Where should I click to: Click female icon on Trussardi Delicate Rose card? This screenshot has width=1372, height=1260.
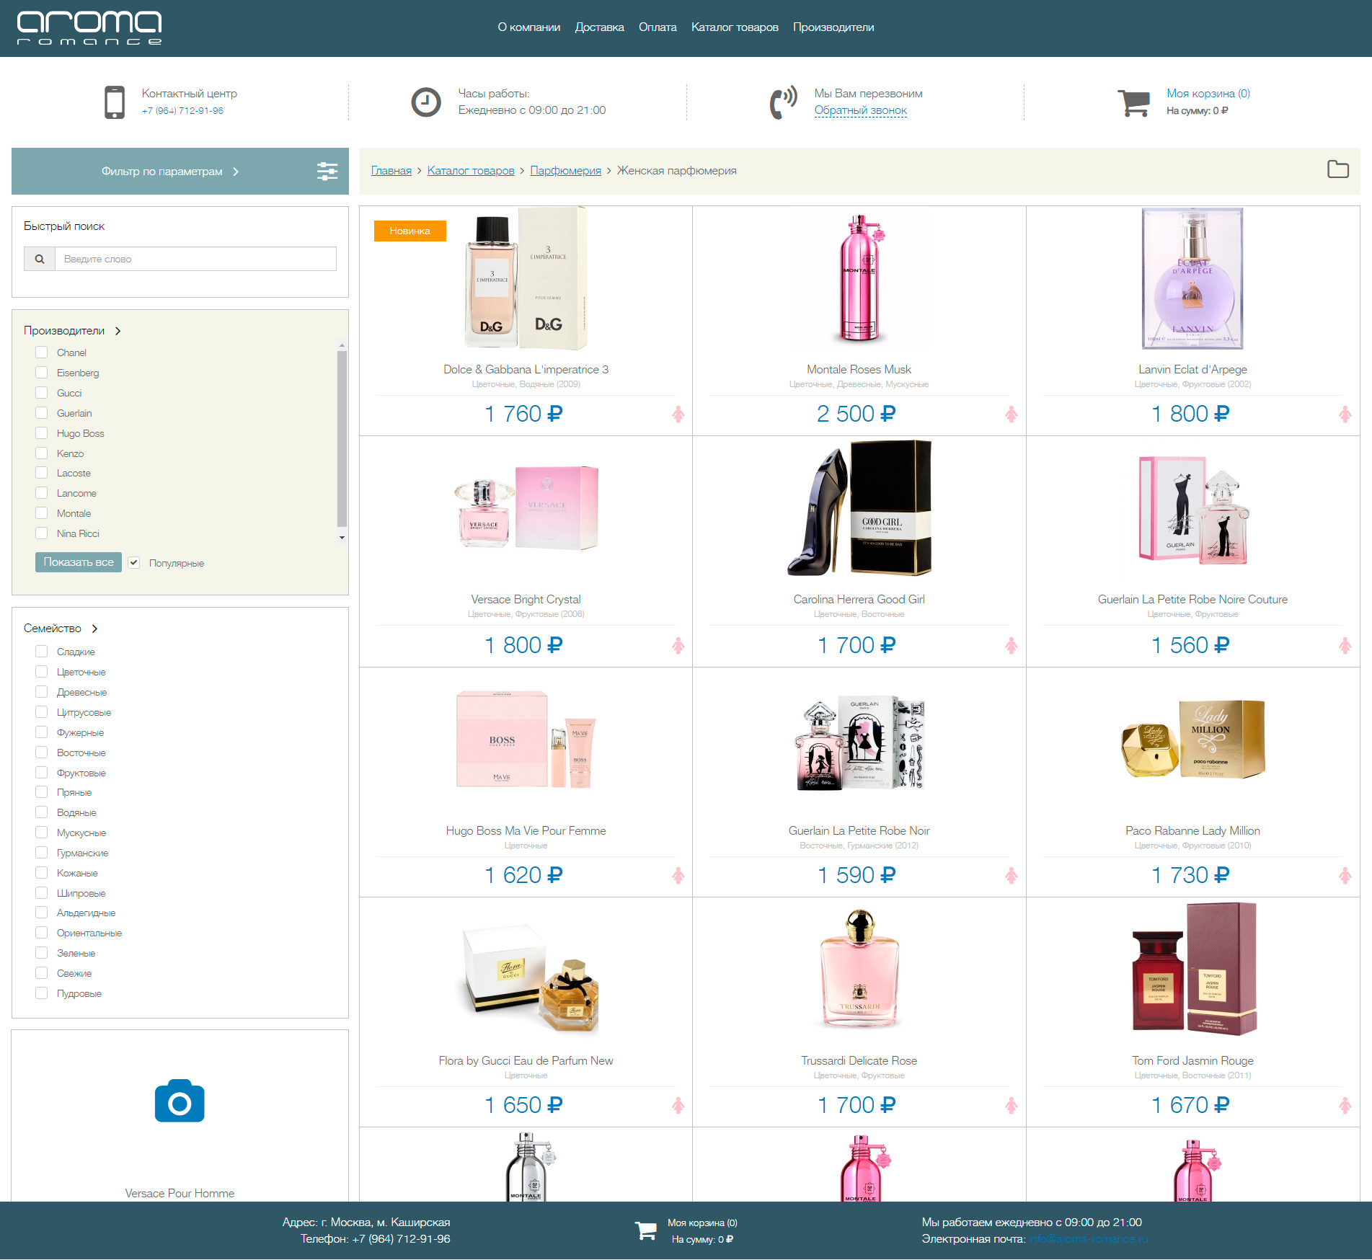pos(1012,1106)
